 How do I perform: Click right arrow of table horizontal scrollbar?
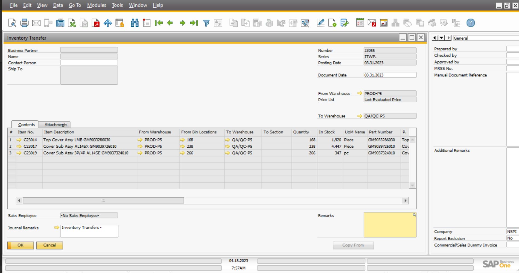[405, 200]
